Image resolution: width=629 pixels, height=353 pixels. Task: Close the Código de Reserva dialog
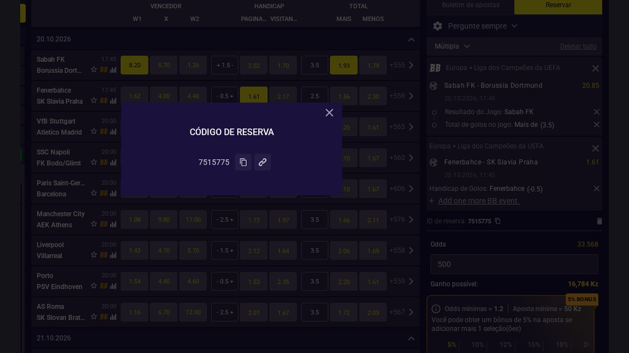click(x=329, y=113)
